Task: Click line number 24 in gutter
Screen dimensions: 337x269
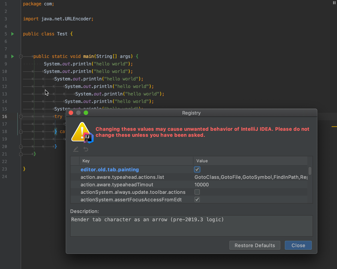Action: pos(4,177)
